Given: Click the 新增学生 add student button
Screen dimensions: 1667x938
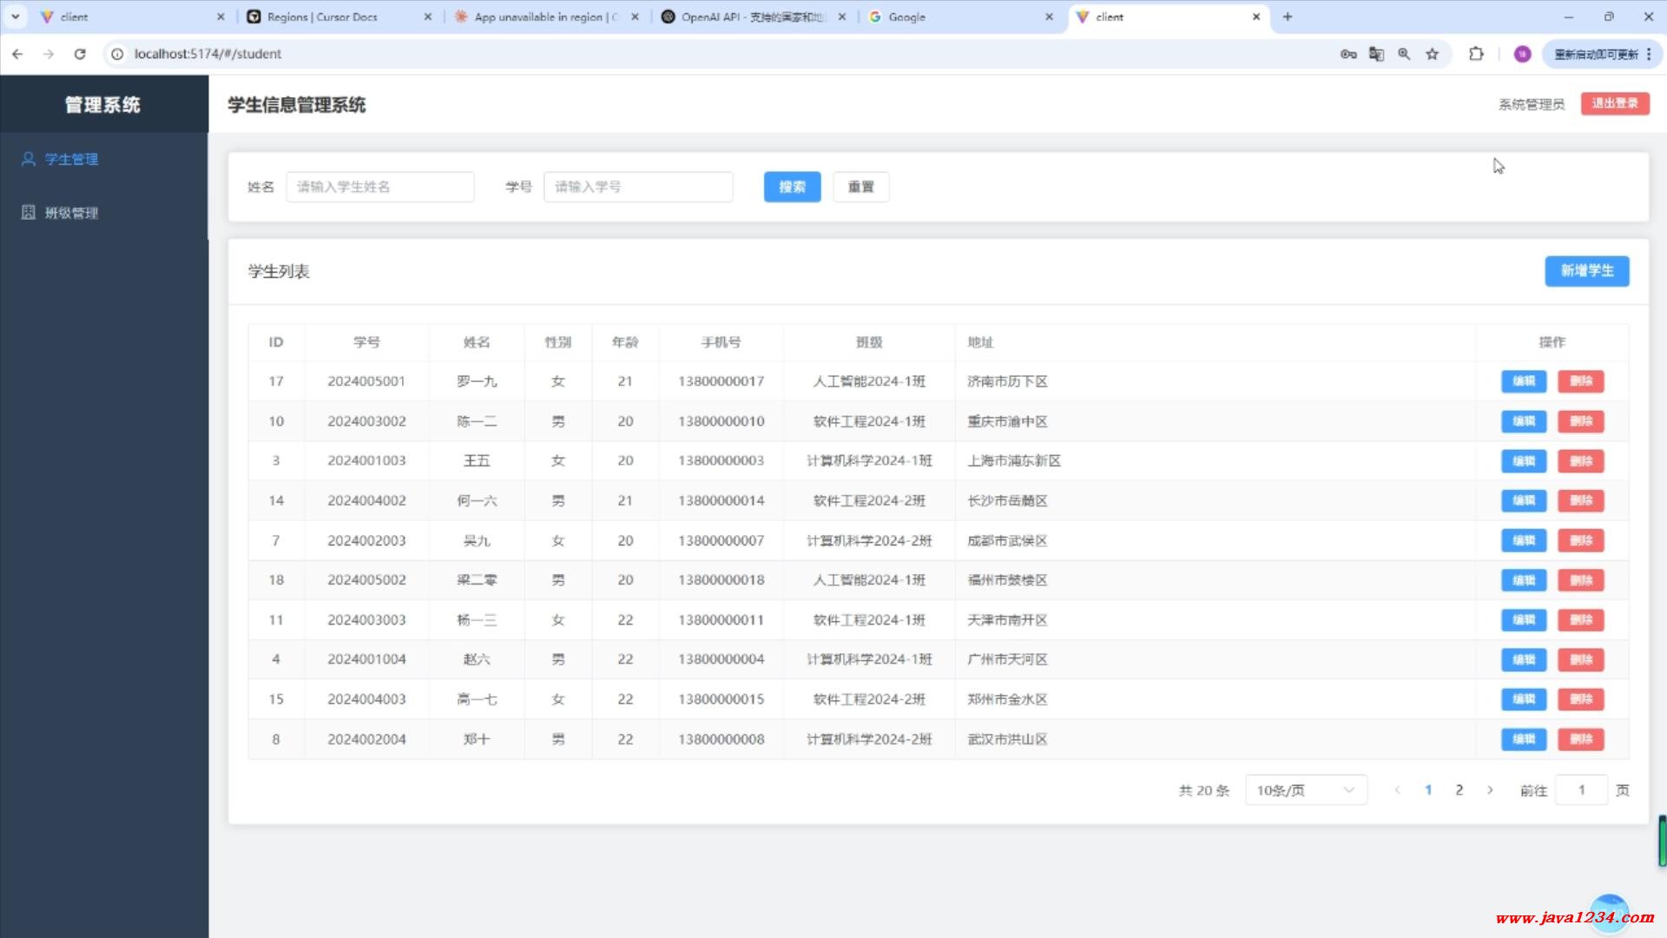Looking at the screenshot, I should click(x=1586, y=271).
